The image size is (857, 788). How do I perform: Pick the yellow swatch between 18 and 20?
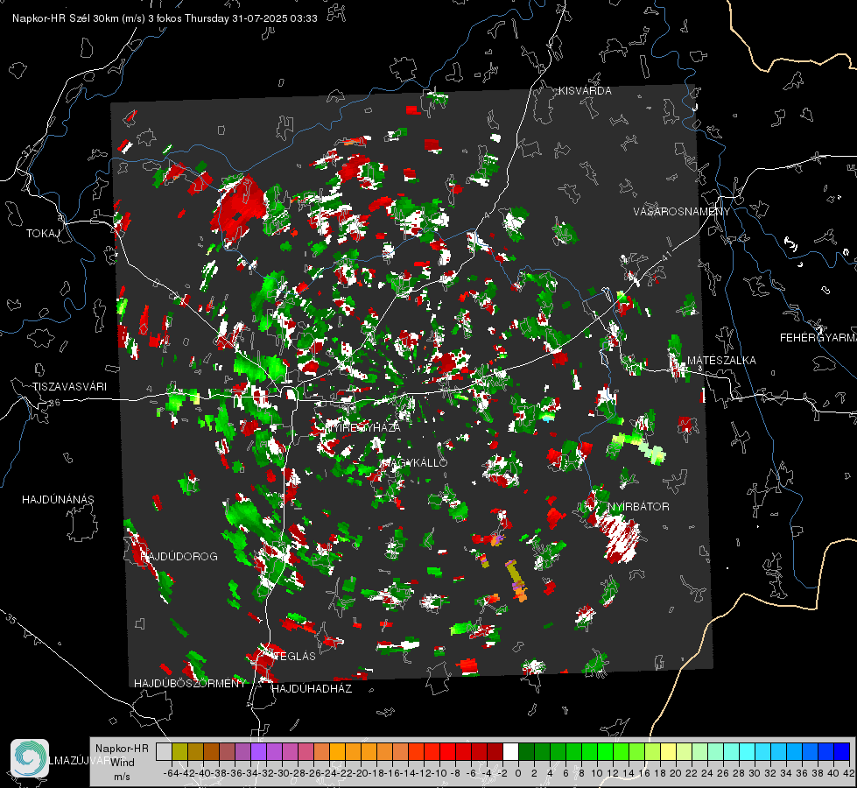point(668,751)
